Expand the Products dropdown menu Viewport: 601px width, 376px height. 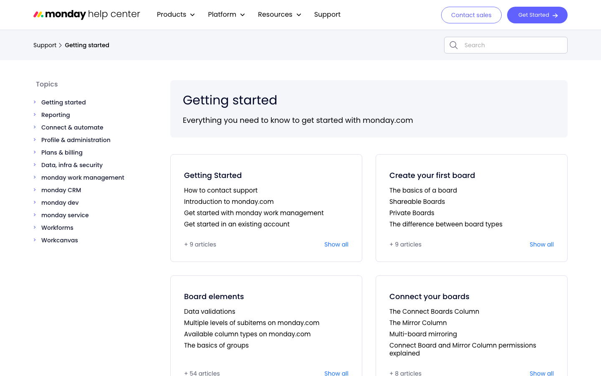pos(176,15)
